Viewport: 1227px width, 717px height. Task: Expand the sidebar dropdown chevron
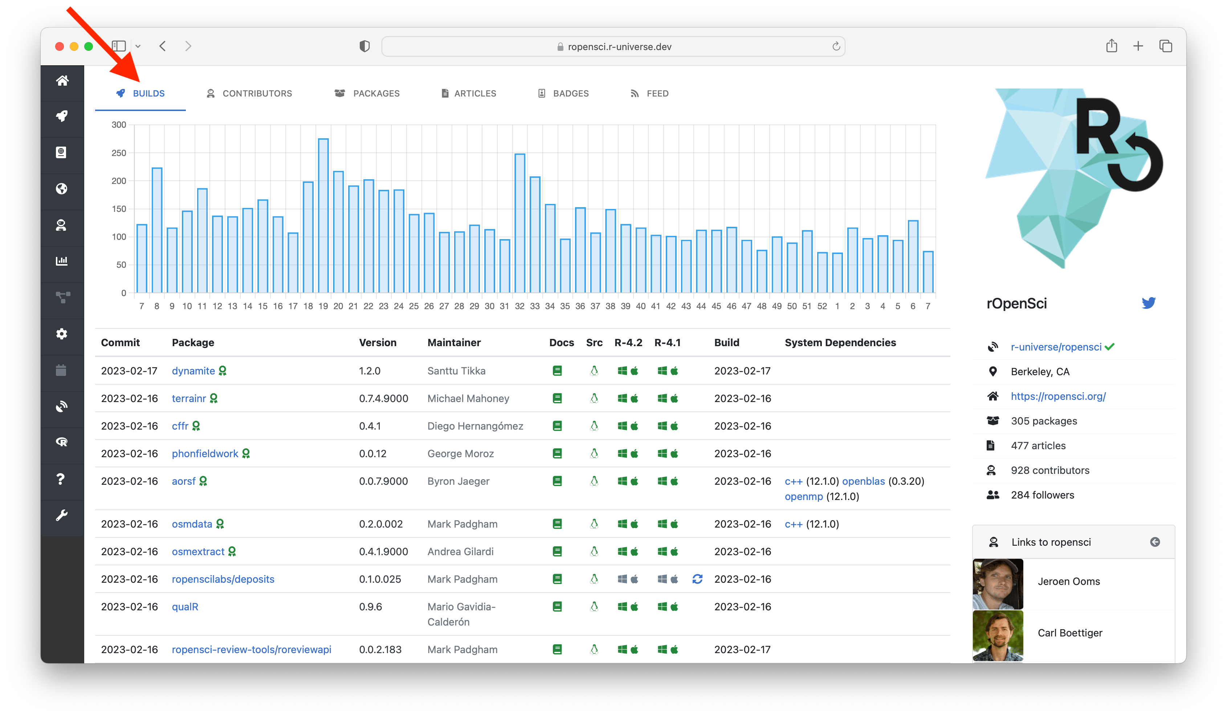138,46
